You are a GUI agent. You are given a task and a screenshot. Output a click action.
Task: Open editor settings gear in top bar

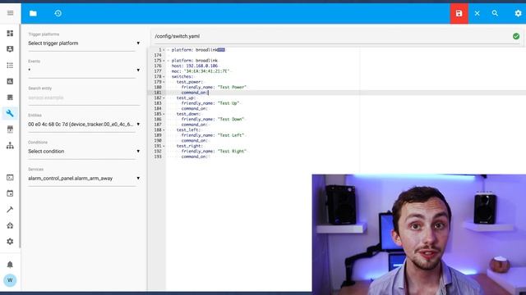518,13
